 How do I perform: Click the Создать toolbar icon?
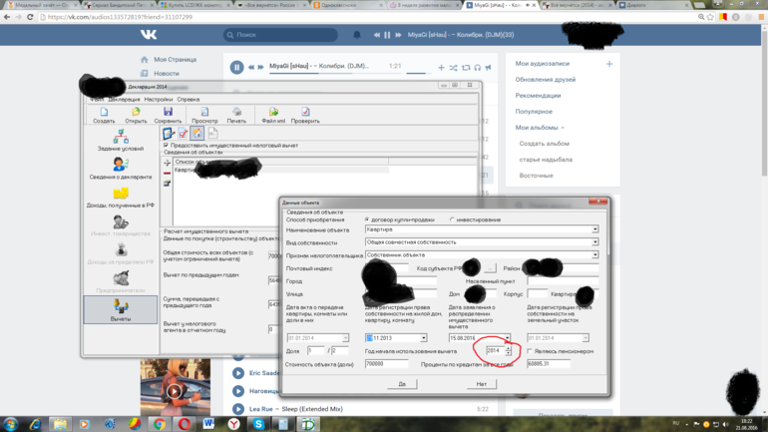pyautogui.click(x=104, y=113)
